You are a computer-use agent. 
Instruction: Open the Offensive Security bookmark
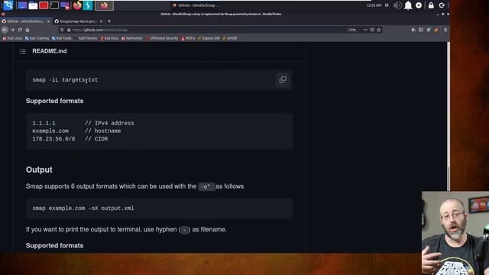click(x=162, y=38)
